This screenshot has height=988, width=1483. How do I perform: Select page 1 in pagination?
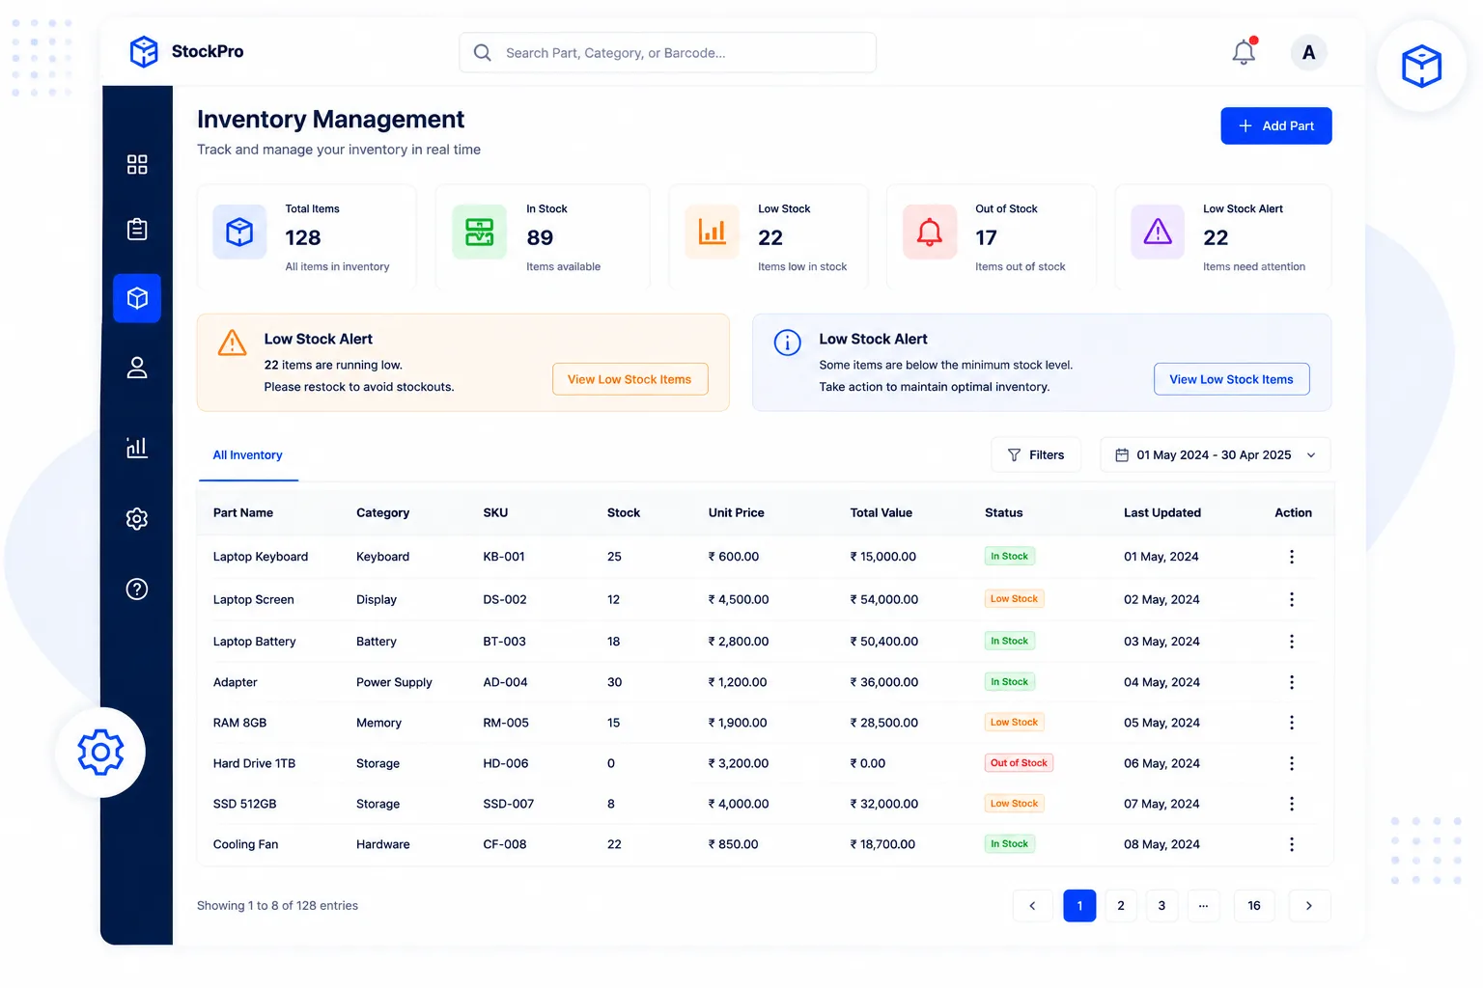tap(1079, 905)
